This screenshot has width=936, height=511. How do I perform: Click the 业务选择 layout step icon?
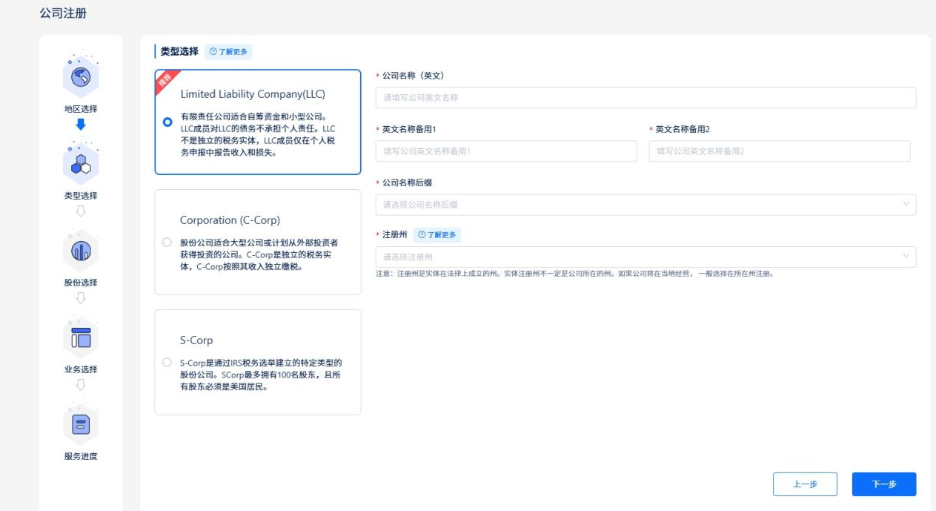(x=81, y=337)
